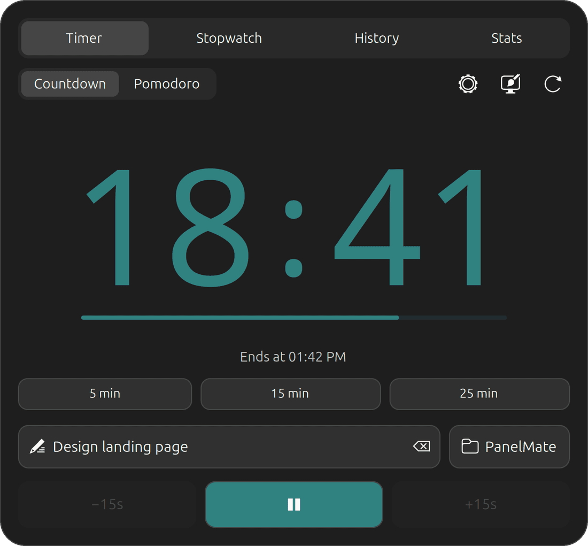Screen dimensions: 588x546
Task: Open the PanelMate project selector
Action: tap(509, 446)
